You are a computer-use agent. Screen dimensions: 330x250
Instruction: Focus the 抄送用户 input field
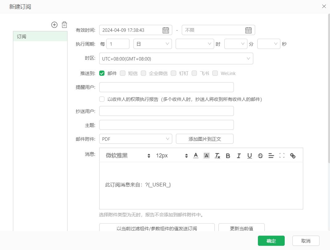pyautogui.click(x=166, y=111)
